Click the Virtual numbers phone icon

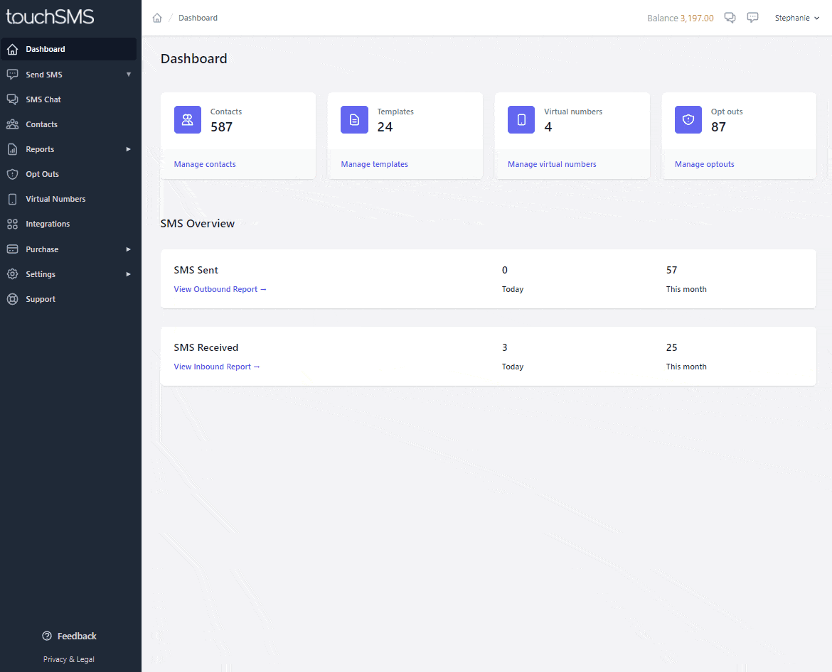[x=521, y=119]
